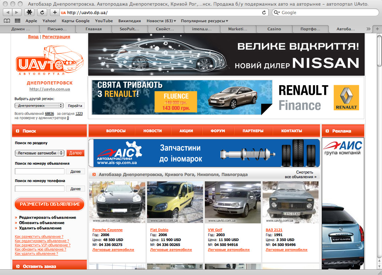The width and height of the screenshot is (382, 275).
Task: Open the ПАРТНЕРЫ menu item
Action: click(253, 131)
